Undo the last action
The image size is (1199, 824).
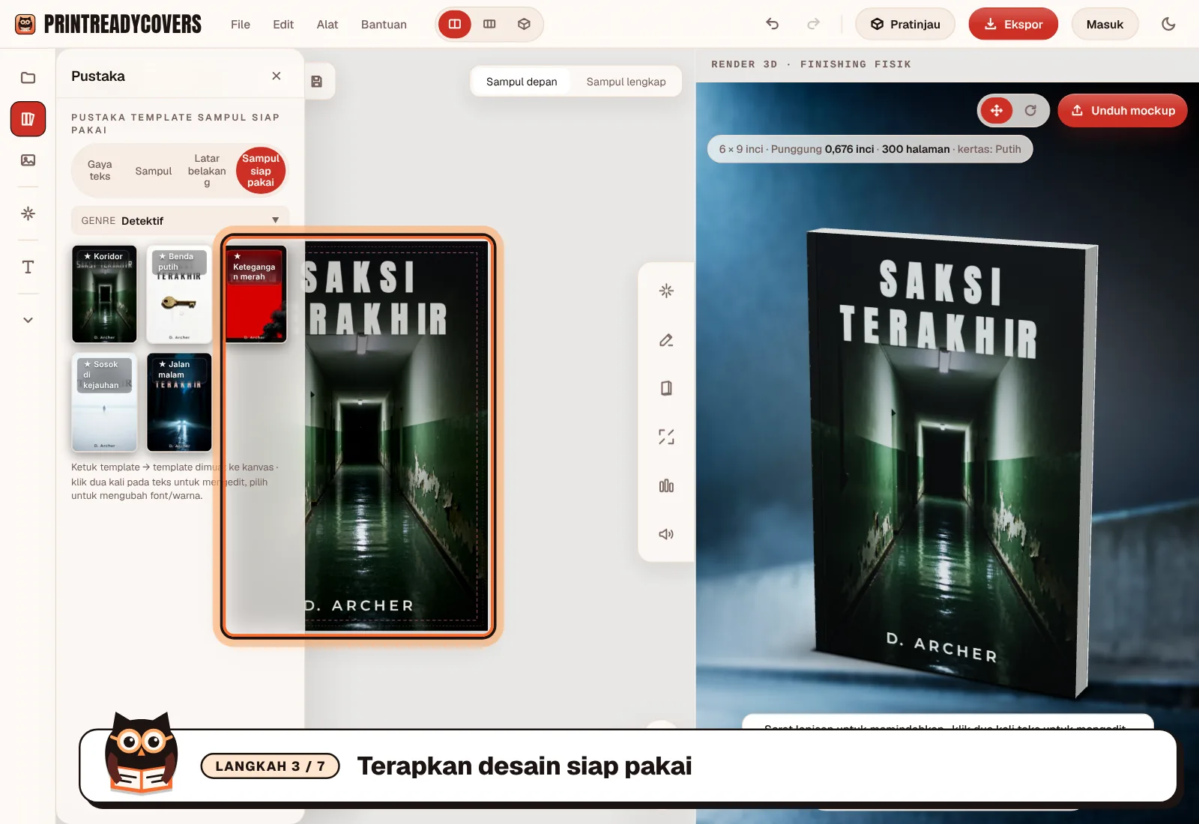pos(773,24)
